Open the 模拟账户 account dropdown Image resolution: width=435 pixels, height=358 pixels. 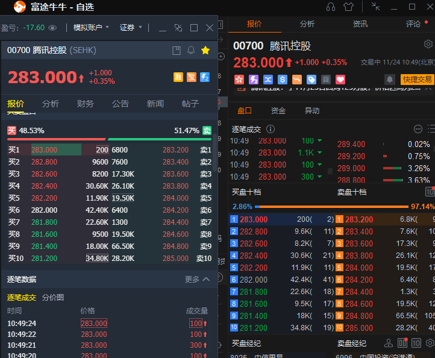coord(91,27)
